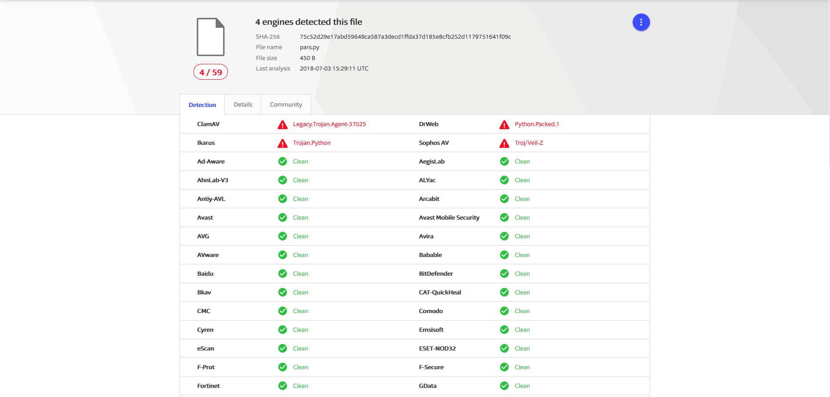
Task: Click Trojan.Python detection label
Action: (312, 143)
